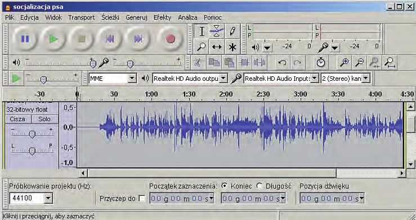Skip to end of track

coord(138,39)
